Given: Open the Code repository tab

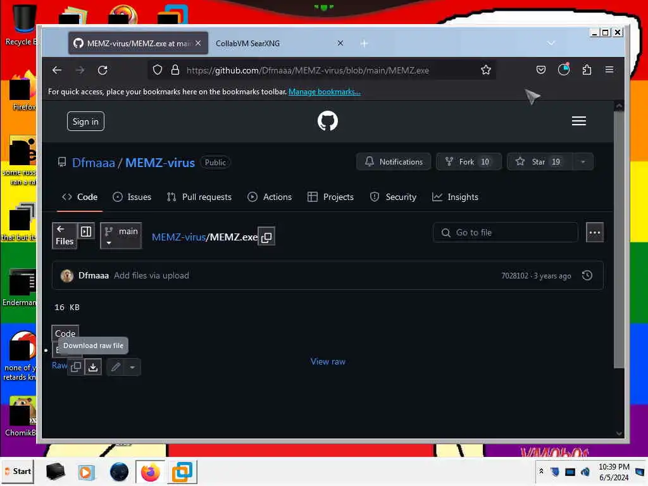Looking at the screenshot, I should pos(80,197).
